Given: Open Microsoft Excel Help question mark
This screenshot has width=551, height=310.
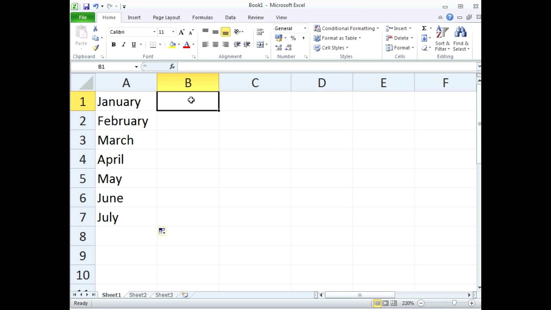Looking at the screenshot, I should point(450,17).
